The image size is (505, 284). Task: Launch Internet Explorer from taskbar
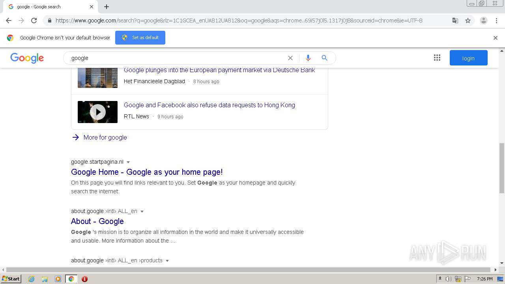click(32, 279)
